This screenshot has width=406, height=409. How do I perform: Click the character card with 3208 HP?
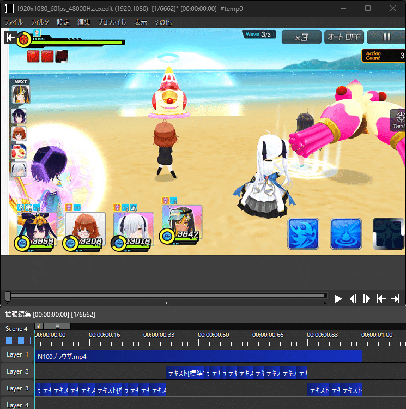[84, 231]
